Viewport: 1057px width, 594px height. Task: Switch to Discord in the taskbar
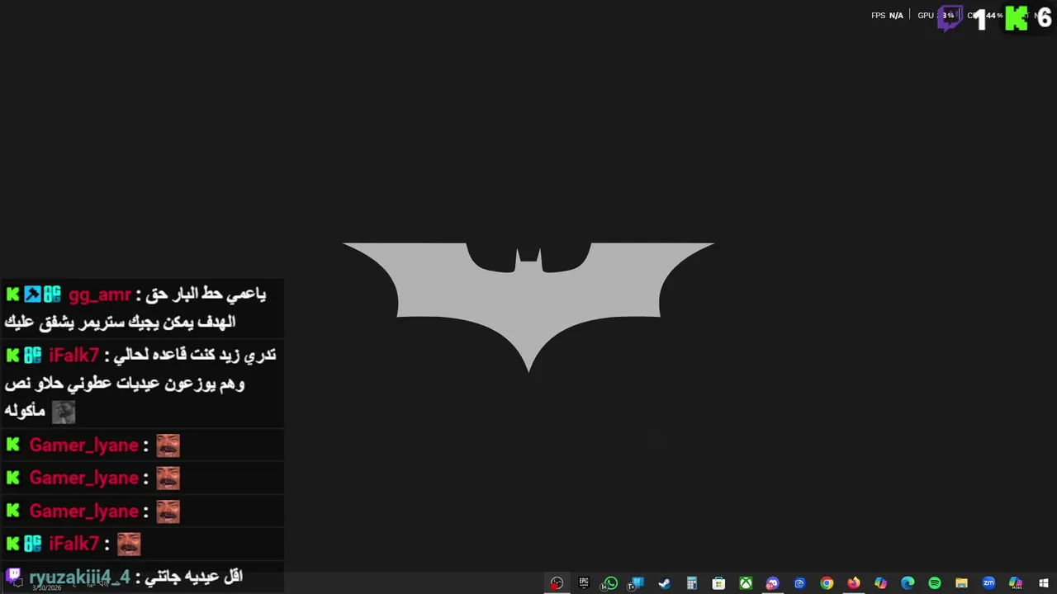point(772,583)
